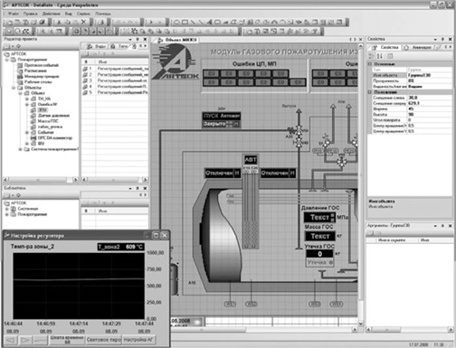Toggle auto-hide pin of properties panel
Screen dimensions: 456x348
[x=442, y=39]
